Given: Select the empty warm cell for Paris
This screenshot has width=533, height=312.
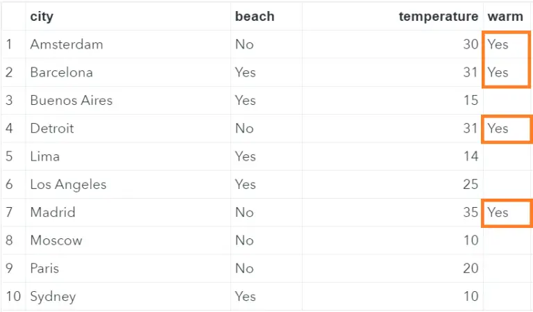Looking at the screenshot, I should [x=507, y=268].
